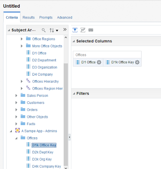
Task: Click the D4 Company column icon
Action: (28, 74)
